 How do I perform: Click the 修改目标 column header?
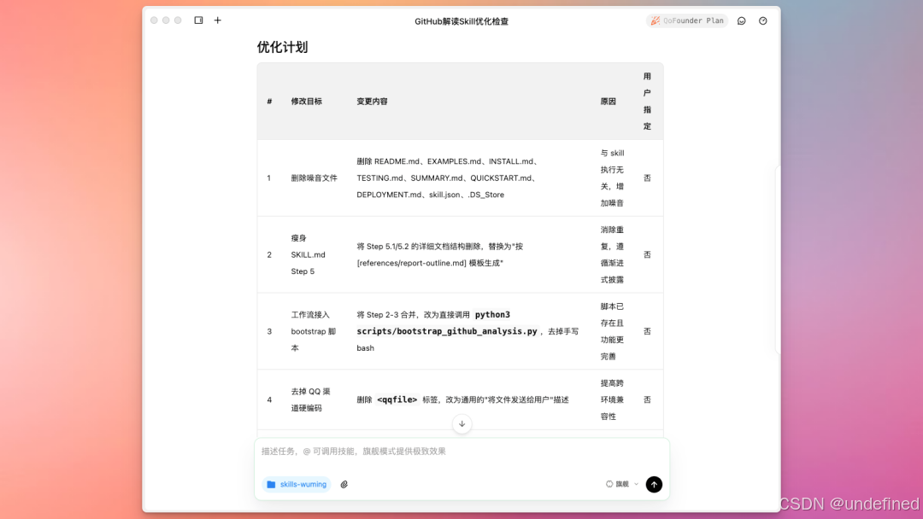coord(307,101)
